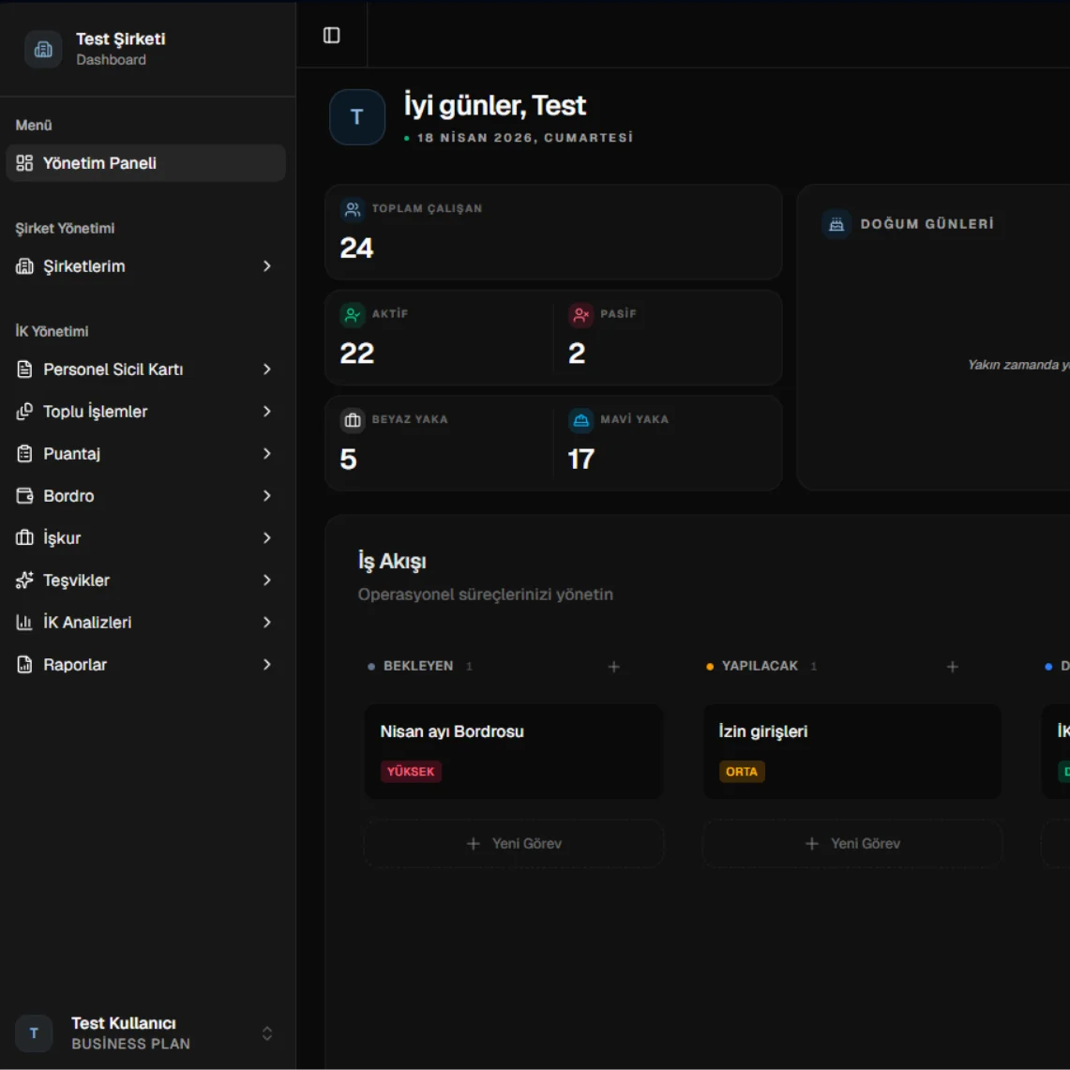
Task: Click the Doğum Günleri cake icon
Action: (x=836, y=224)
